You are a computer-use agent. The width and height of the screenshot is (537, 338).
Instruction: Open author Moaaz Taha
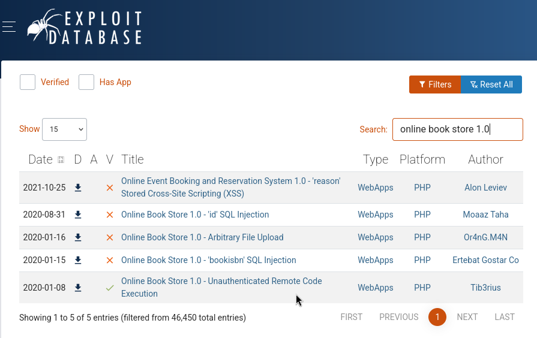pyautogui.click(x=485, y=215)
